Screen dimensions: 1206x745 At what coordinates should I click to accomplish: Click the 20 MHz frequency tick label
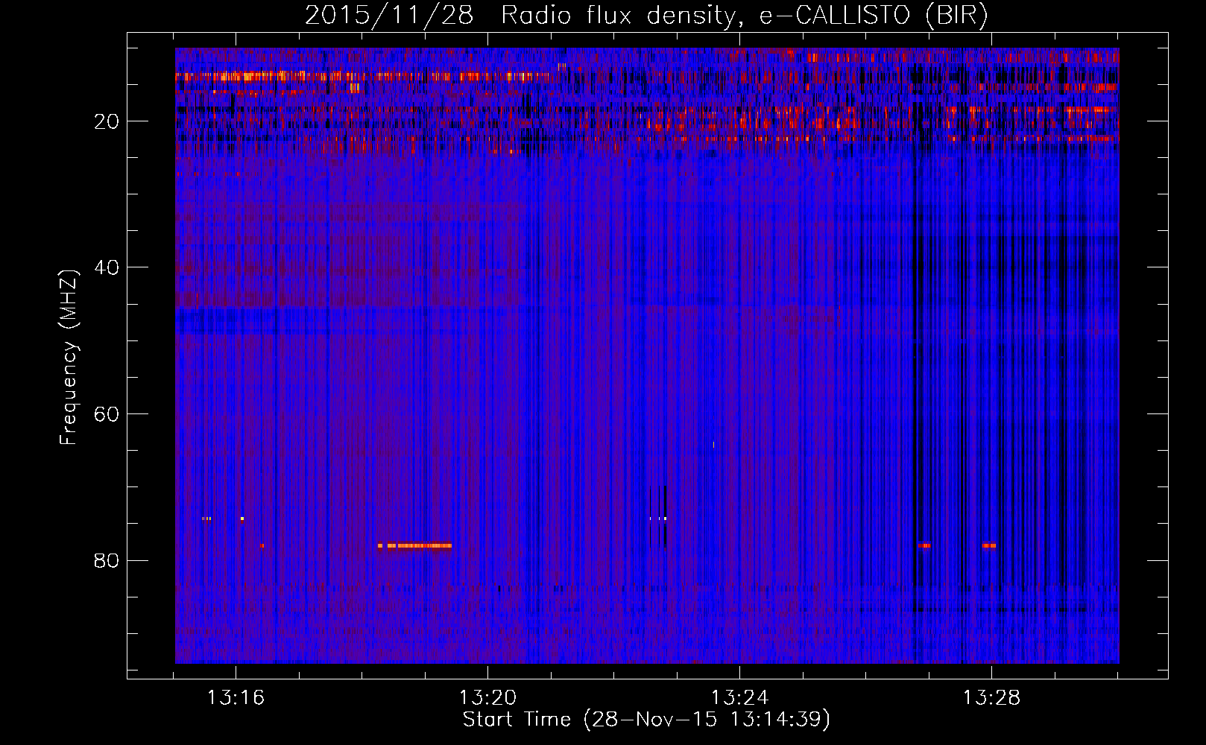pos(107,121)
